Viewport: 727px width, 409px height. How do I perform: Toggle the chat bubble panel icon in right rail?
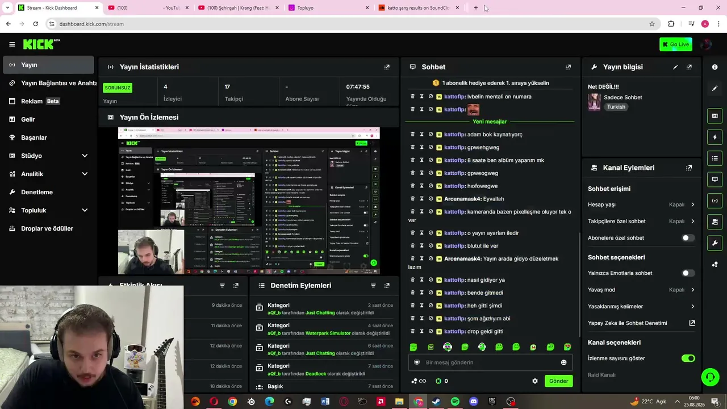coord(715,180)
